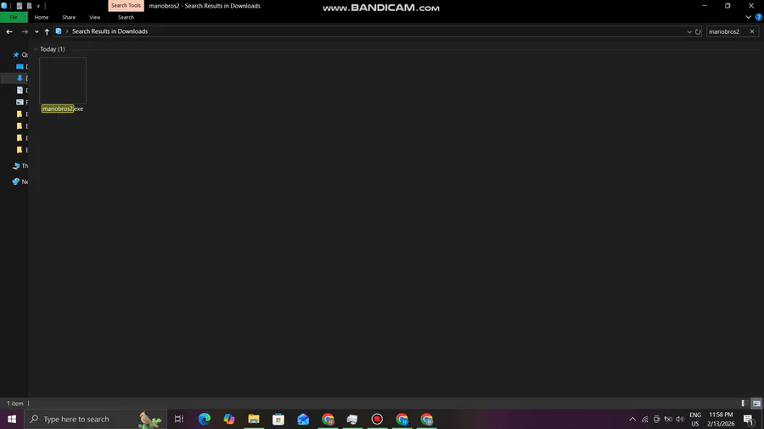Collapse the Today (1) group

(x=36, y=49)
